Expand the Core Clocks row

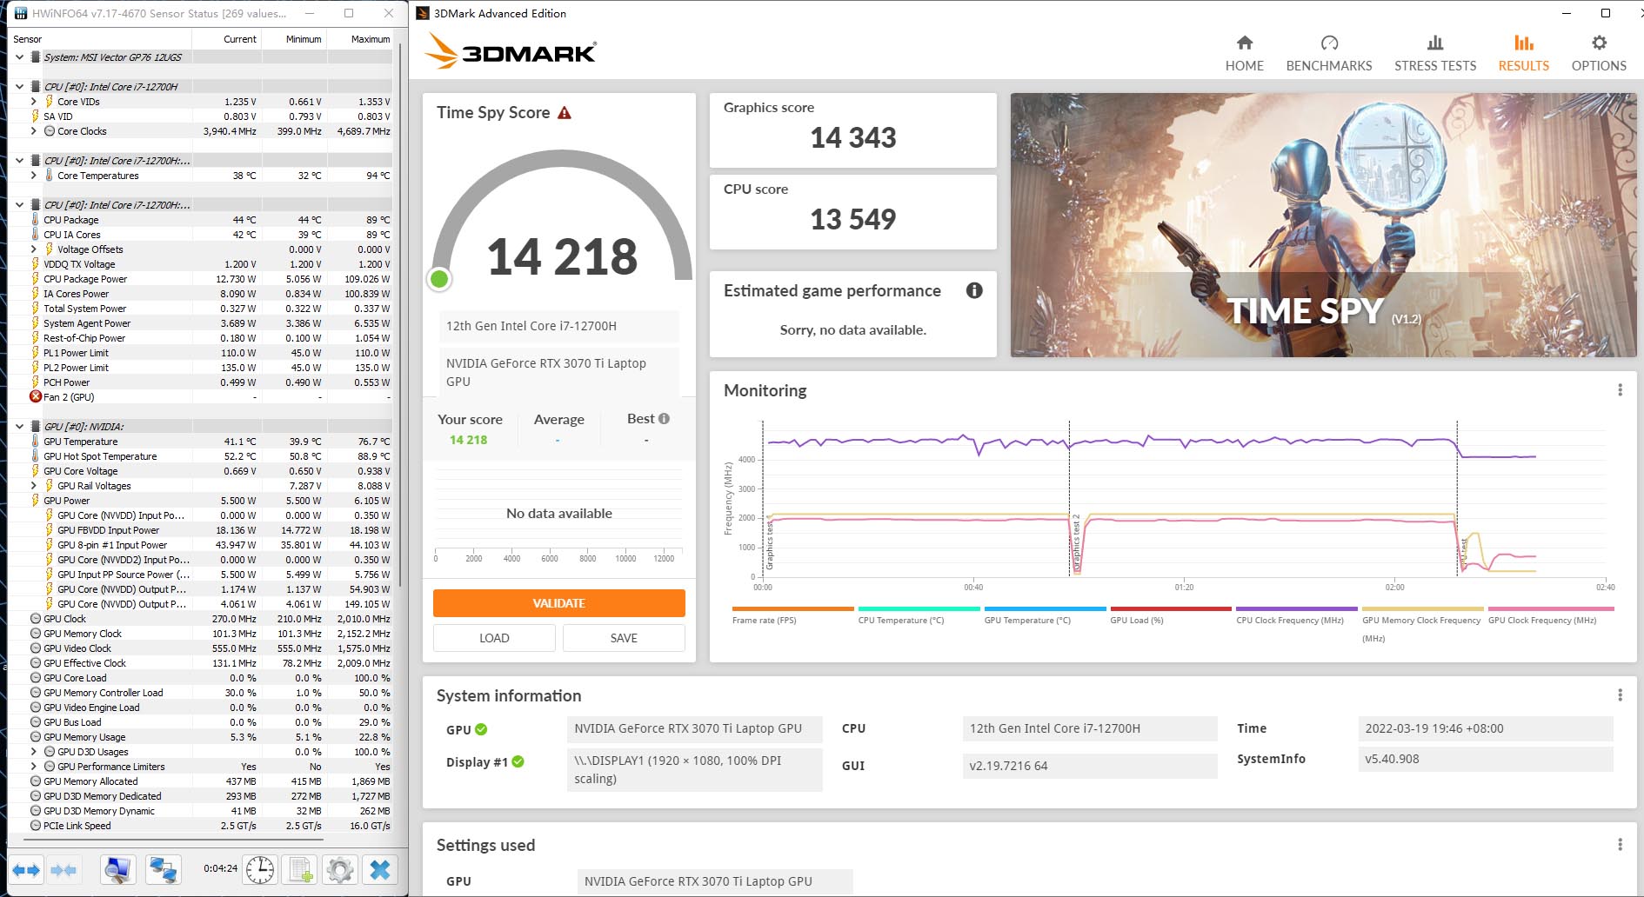click(34, 131)
